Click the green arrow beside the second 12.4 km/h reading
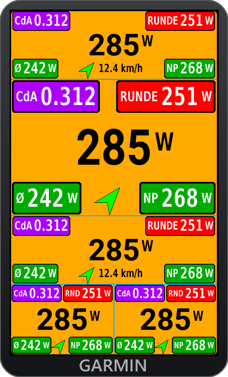Viewport: 228px width, 377px height. tap(87, 275)
